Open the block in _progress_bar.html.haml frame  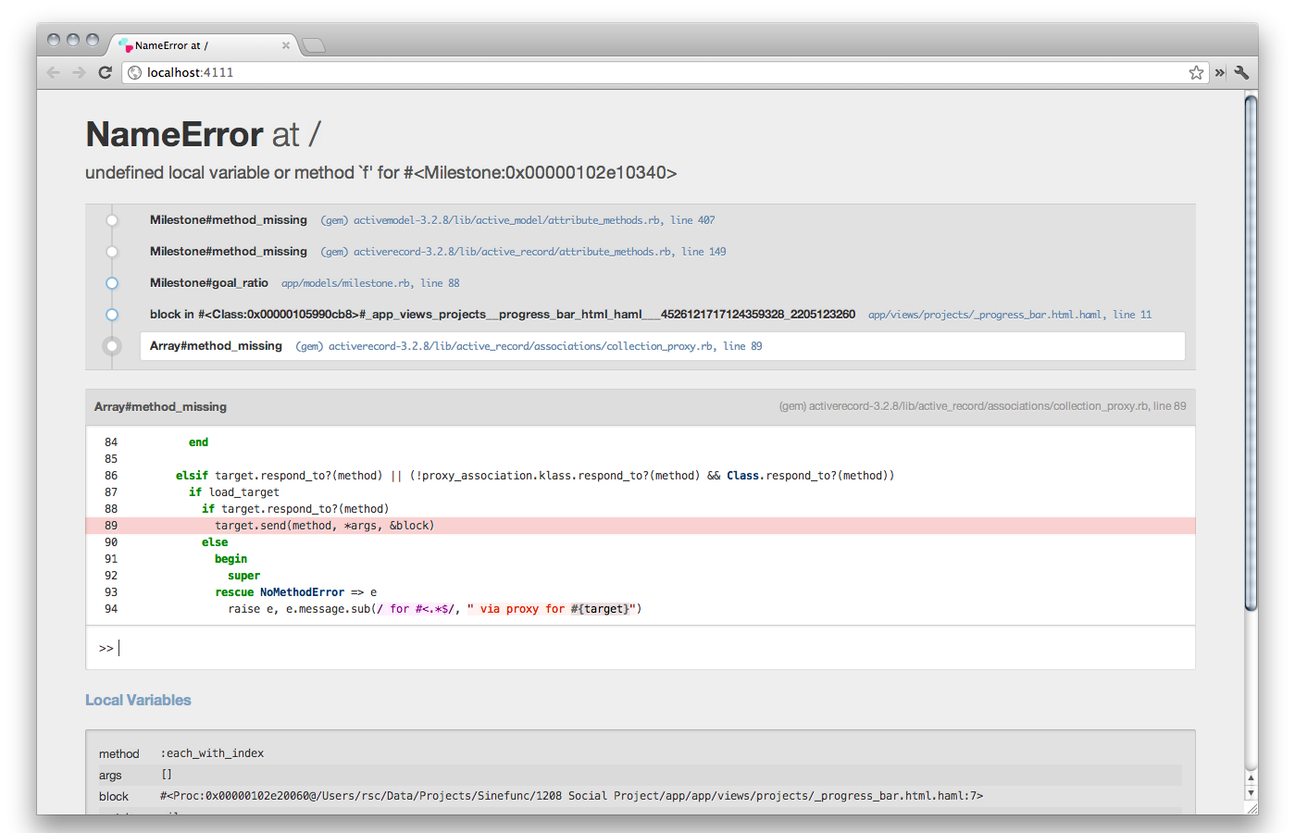[x=662, y=315]
